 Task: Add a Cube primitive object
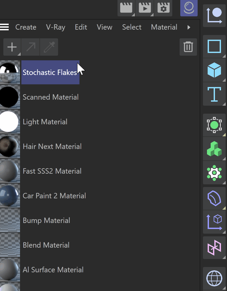[x=214, y=70]
